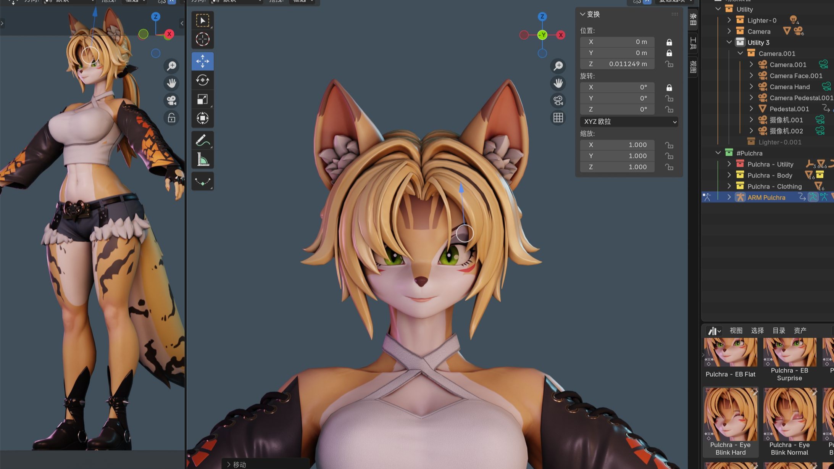The height and width of the screenshot is (469, 834).
Task: Click zoom magnifier in left viewport
Action: click(x=171, y=66)
